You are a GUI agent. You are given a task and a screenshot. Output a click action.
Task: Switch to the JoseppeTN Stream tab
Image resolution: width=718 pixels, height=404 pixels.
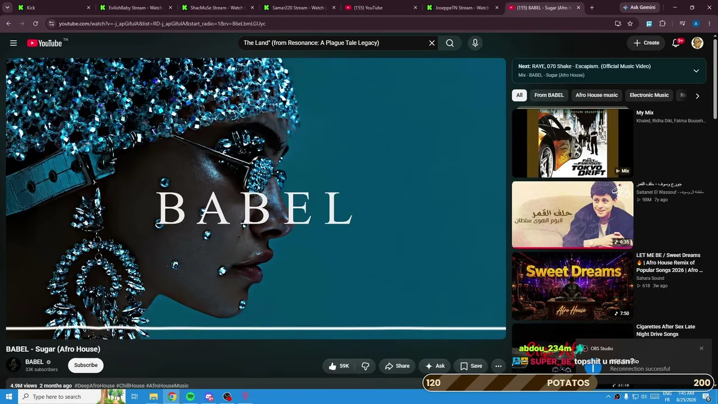pyautogui.click(x=462, y=8)
